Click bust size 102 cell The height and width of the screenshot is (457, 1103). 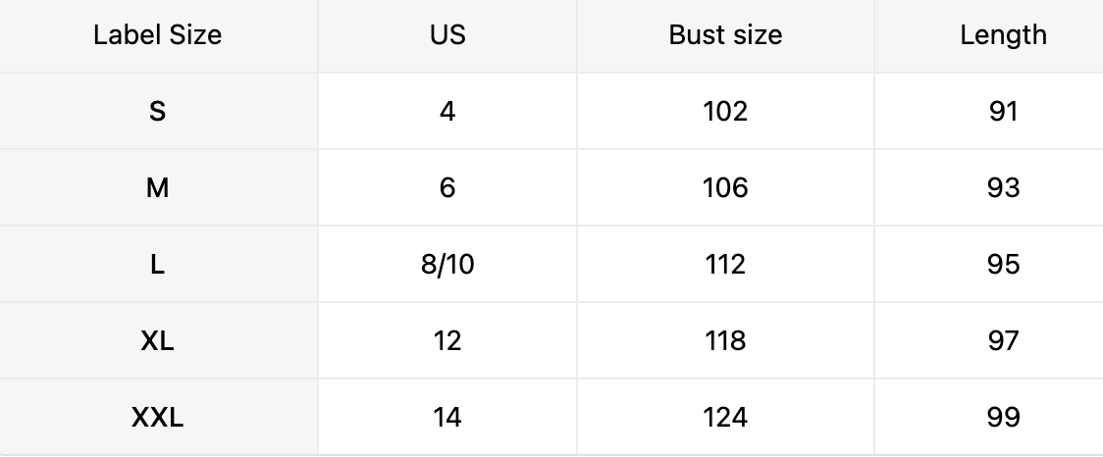(725, 112)
